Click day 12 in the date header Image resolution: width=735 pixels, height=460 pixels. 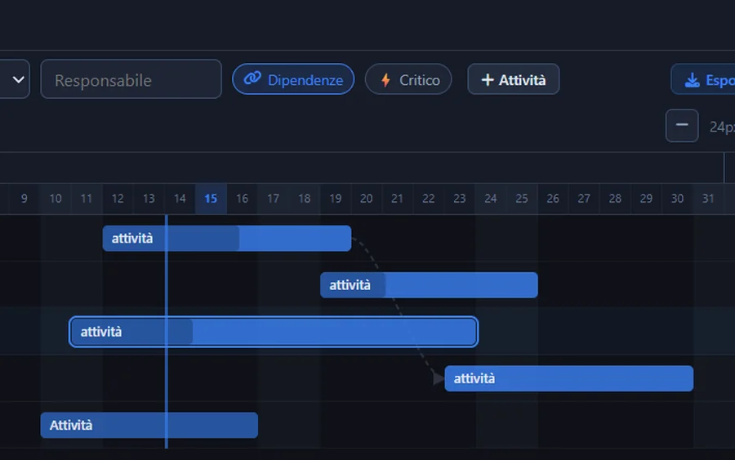[118, 199]
